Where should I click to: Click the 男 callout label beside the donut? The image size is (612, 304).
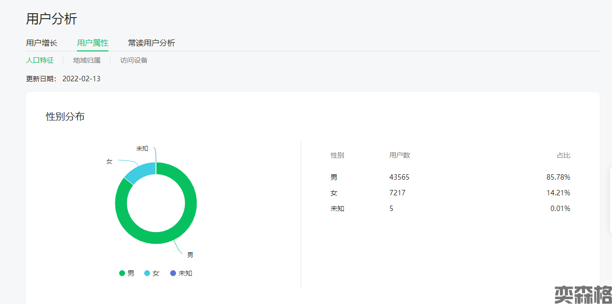[x=190, y=255]
